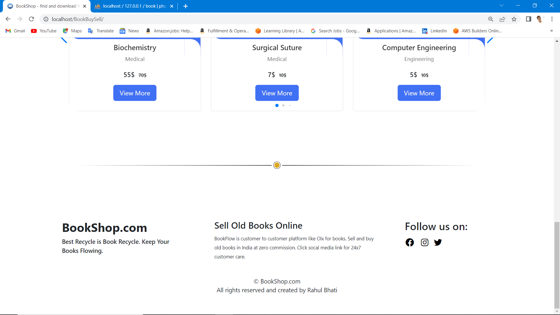Screen dimensions: 560x315
Task: Open the Instagram social icon
Action: pyautogui.click(x=424, y=242)
